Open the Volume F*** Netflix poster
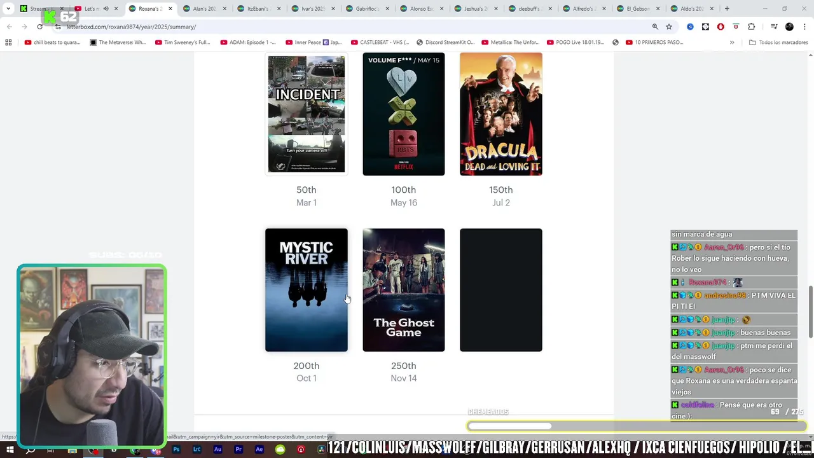The height and width of the screenshot is (458, 814). pyautogui.click(x=404, y=114)
